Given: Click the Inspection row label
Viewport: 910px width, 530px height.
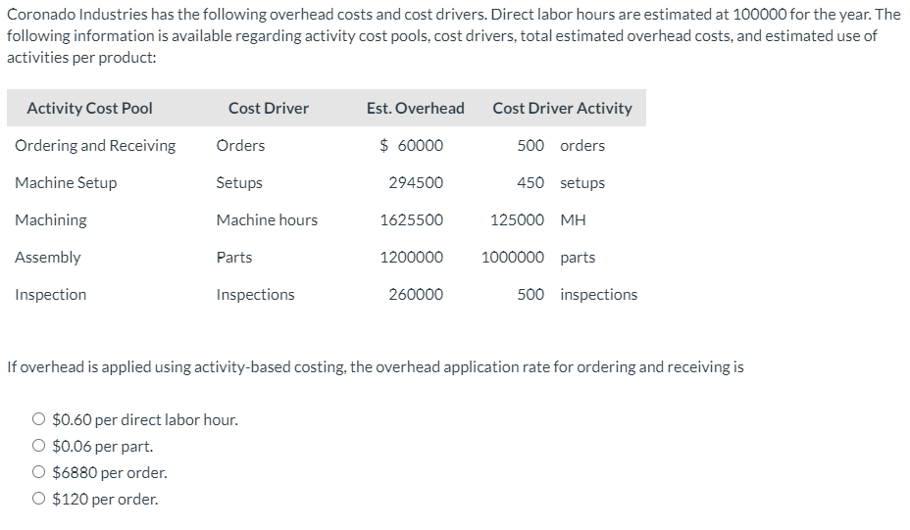Looking at the screenshot, I should [50, 295].
